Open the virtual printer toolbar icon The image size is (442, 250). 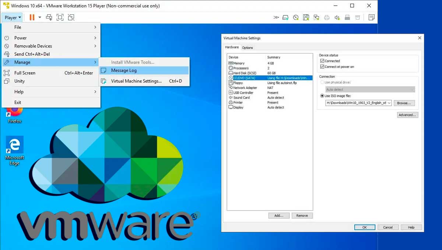[x=327, y=17]
